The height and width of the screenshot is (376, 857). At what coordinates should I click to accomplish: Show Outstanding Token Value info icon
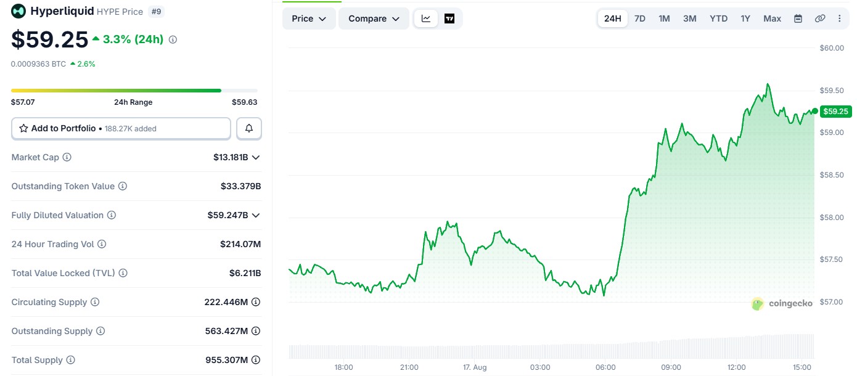123,186
